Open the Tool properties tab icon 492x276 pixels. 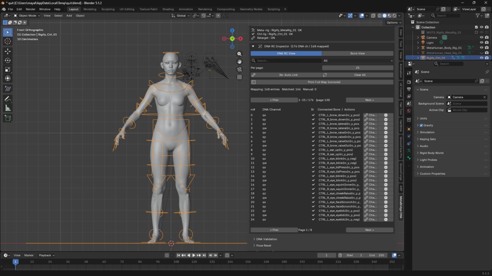click(409, 73)
